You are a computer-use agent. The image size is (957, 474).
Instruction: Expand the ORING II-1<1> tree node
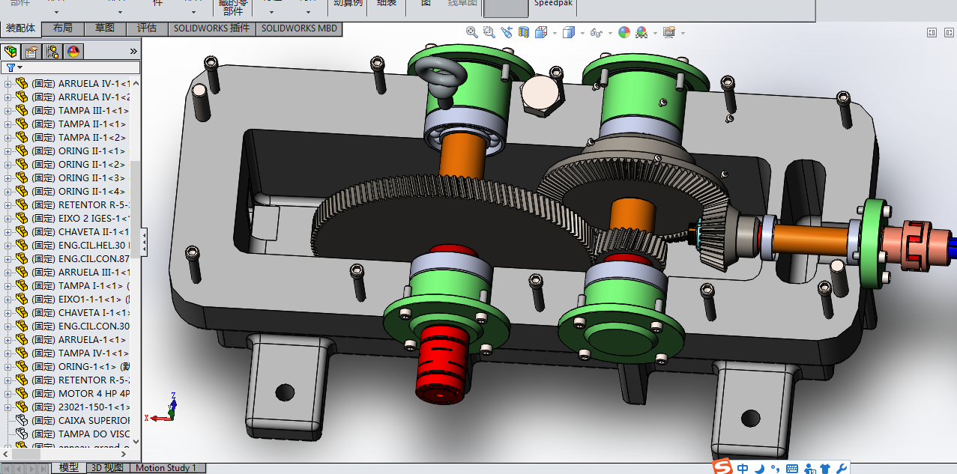coord(7,151)
